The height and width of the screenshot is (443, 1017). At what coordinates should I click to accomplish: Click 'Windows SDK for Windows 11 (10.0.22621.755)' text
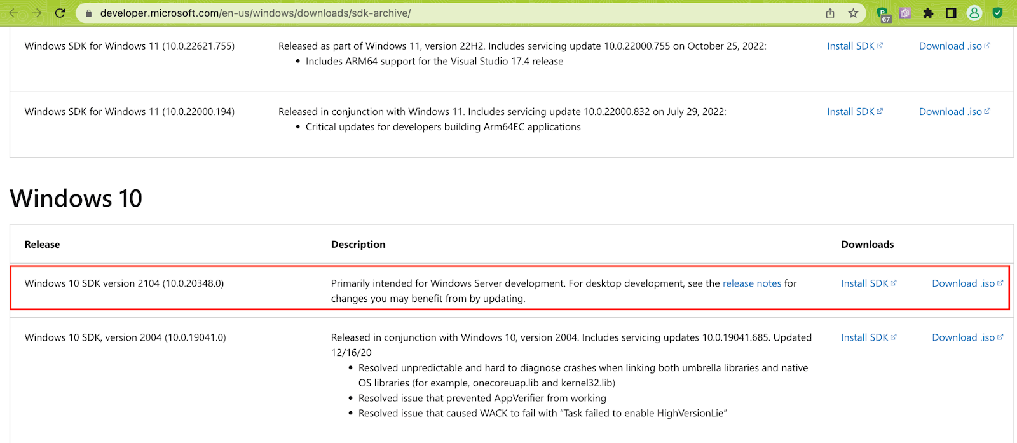pyautogui.click(x=130, y=46)
